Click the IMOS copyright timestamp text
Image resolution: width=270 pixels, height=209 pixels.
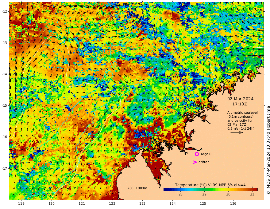pyautogui.click(x=268, y=150)
